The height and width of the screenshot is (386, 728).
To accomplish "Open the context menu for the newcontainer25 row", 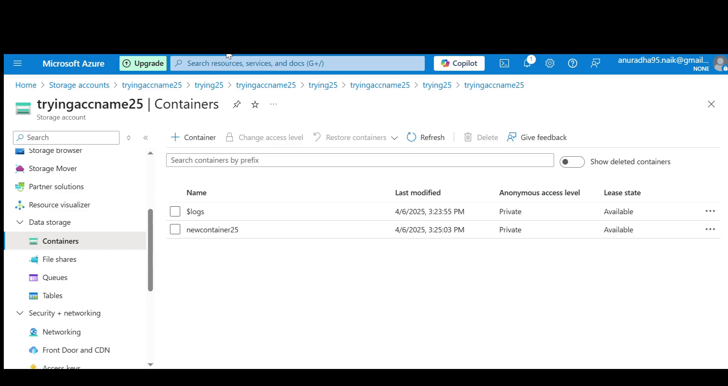I will point(710,229).
